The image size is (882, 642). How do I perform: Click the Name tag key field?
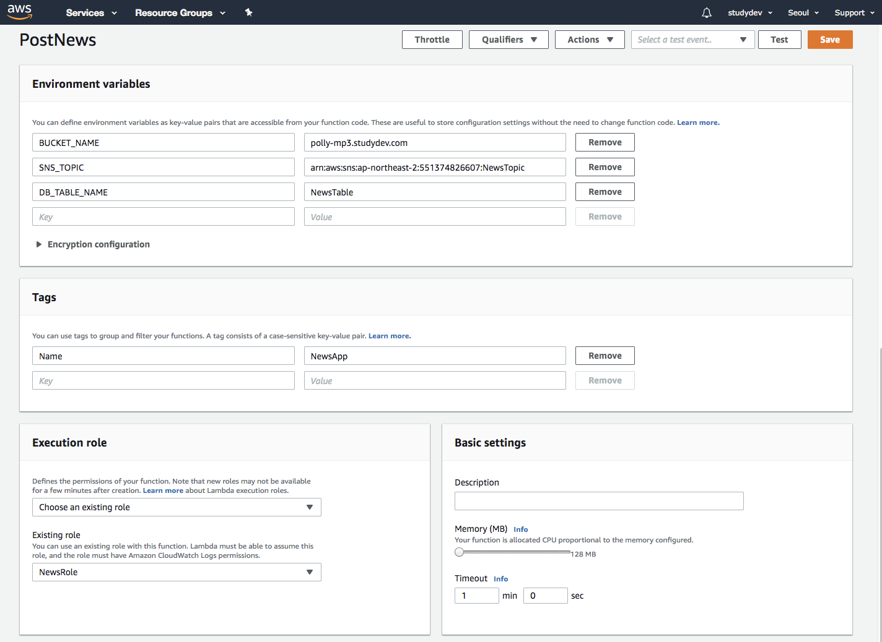[x=164, y=356]
